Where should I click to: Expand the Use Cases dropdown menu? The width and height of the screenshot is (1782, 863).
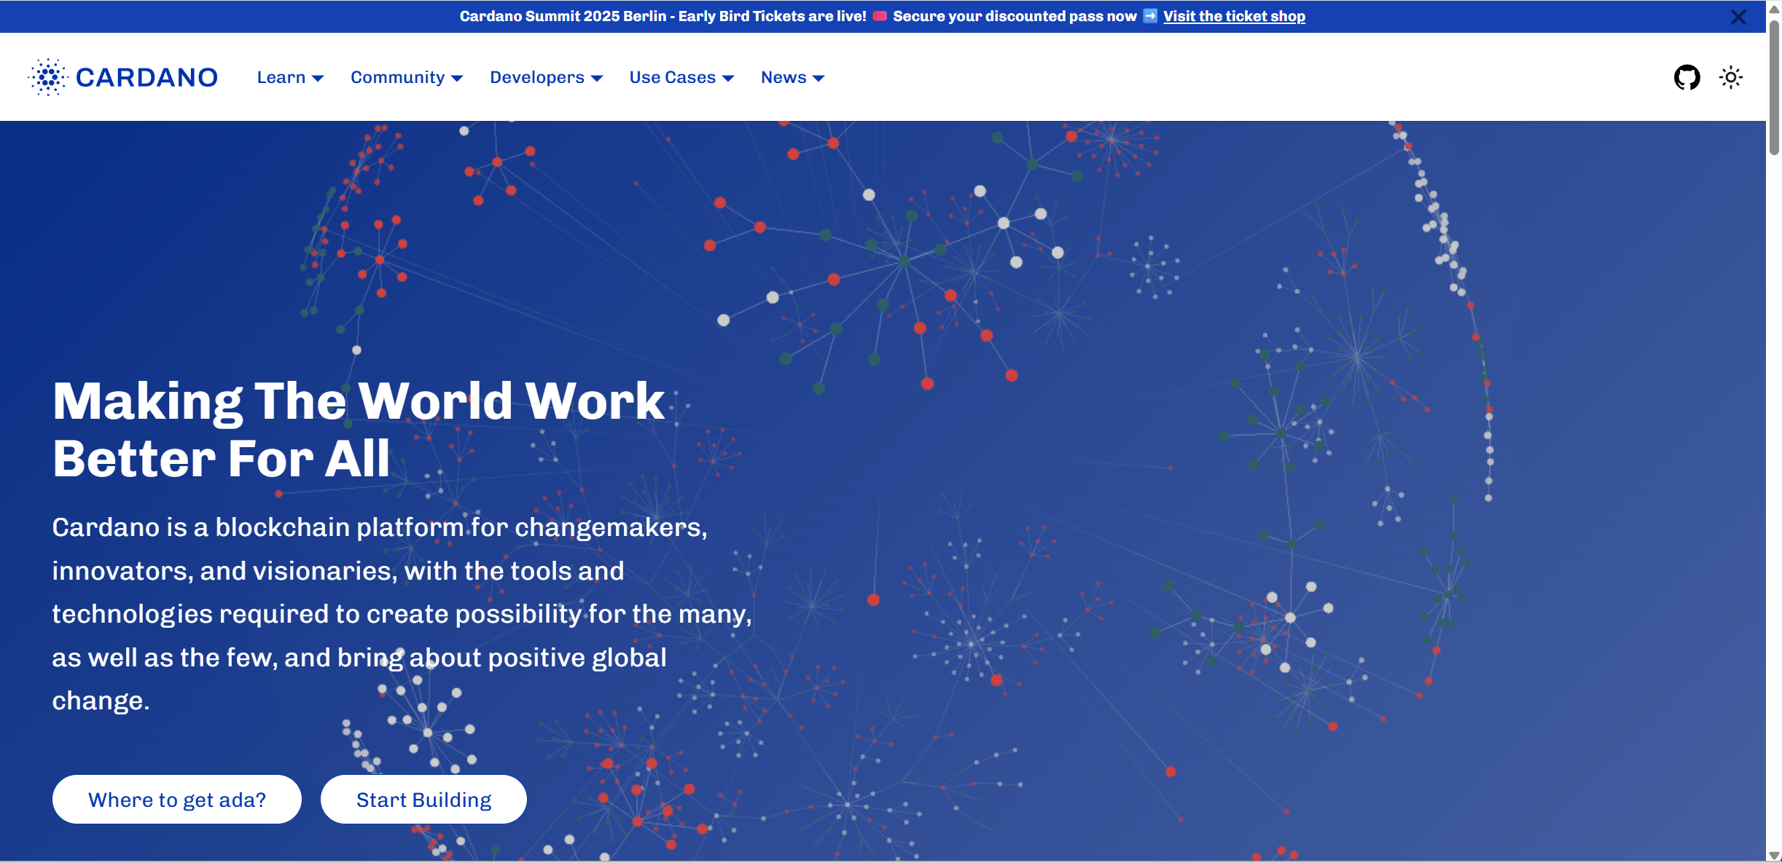click(681, 77)
